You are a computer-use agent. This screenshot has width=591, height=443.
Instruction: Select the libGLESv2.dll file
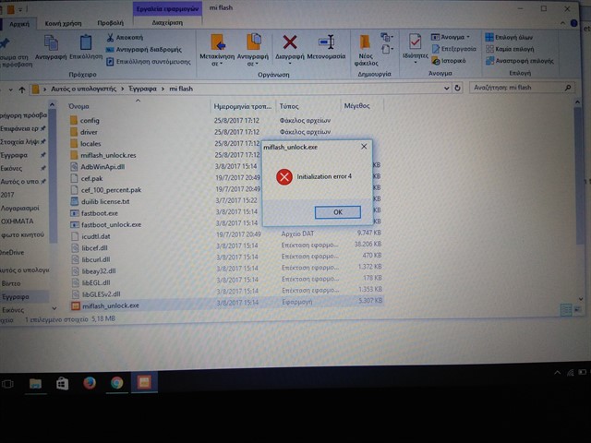(101, 294)
